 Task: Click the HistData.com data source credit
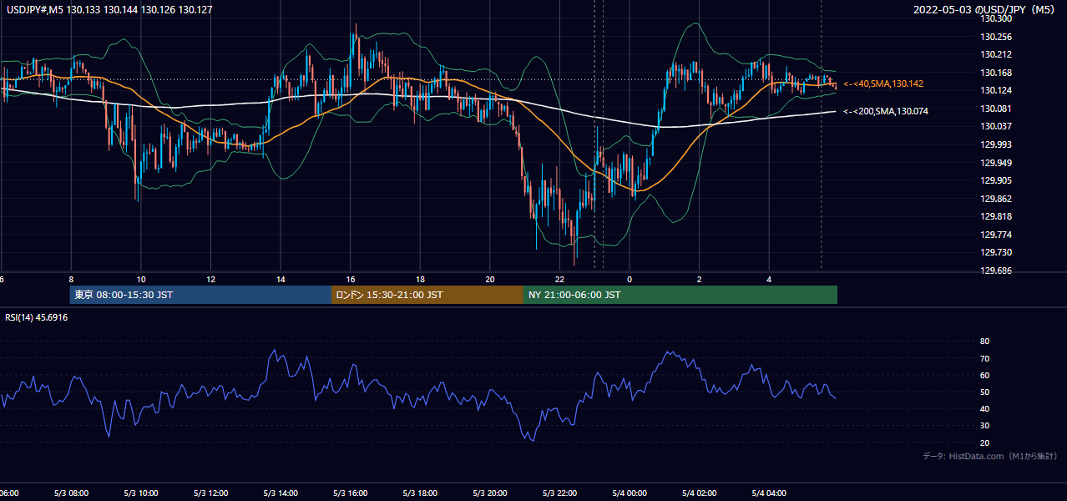[x=990, y=456]
